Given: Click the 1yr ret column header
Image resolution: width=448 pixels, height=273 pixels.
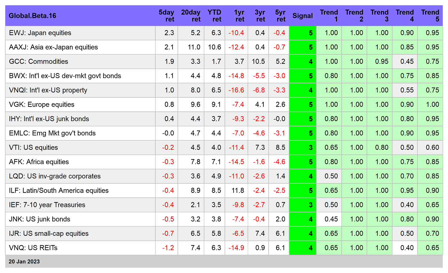Looking at the screenshot, I should pos(239,16).
